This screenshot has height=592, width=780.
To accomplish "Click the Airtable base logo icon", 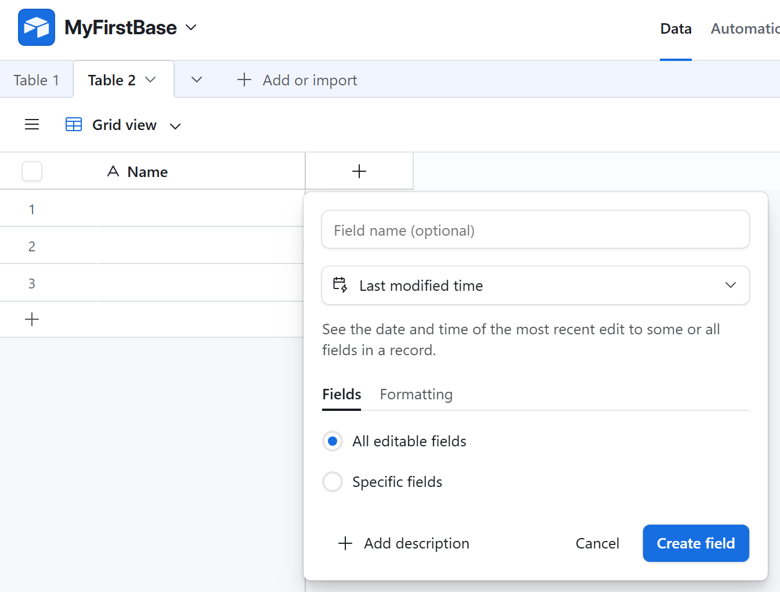I will [37, 27].
